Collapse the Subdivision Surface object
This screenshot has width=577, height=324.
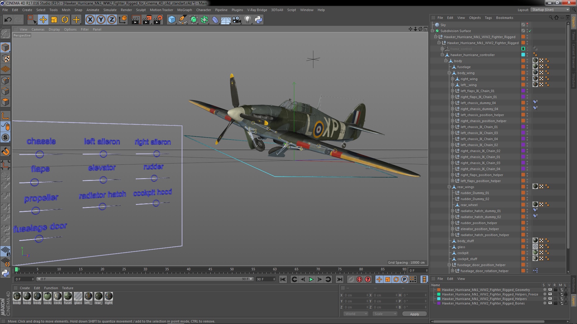click(x=432, y=31)
